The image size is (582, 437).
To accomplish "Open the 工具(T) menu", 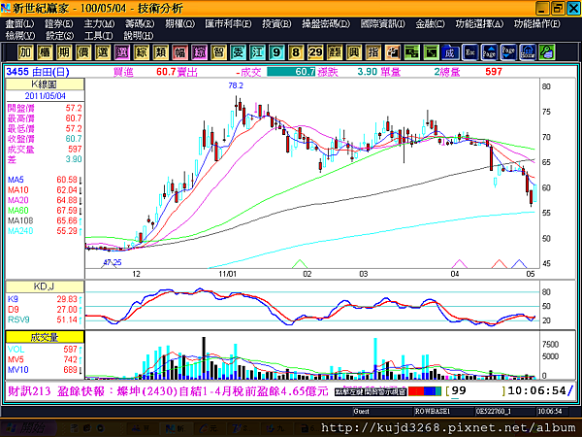I will [x=98, y=36].
